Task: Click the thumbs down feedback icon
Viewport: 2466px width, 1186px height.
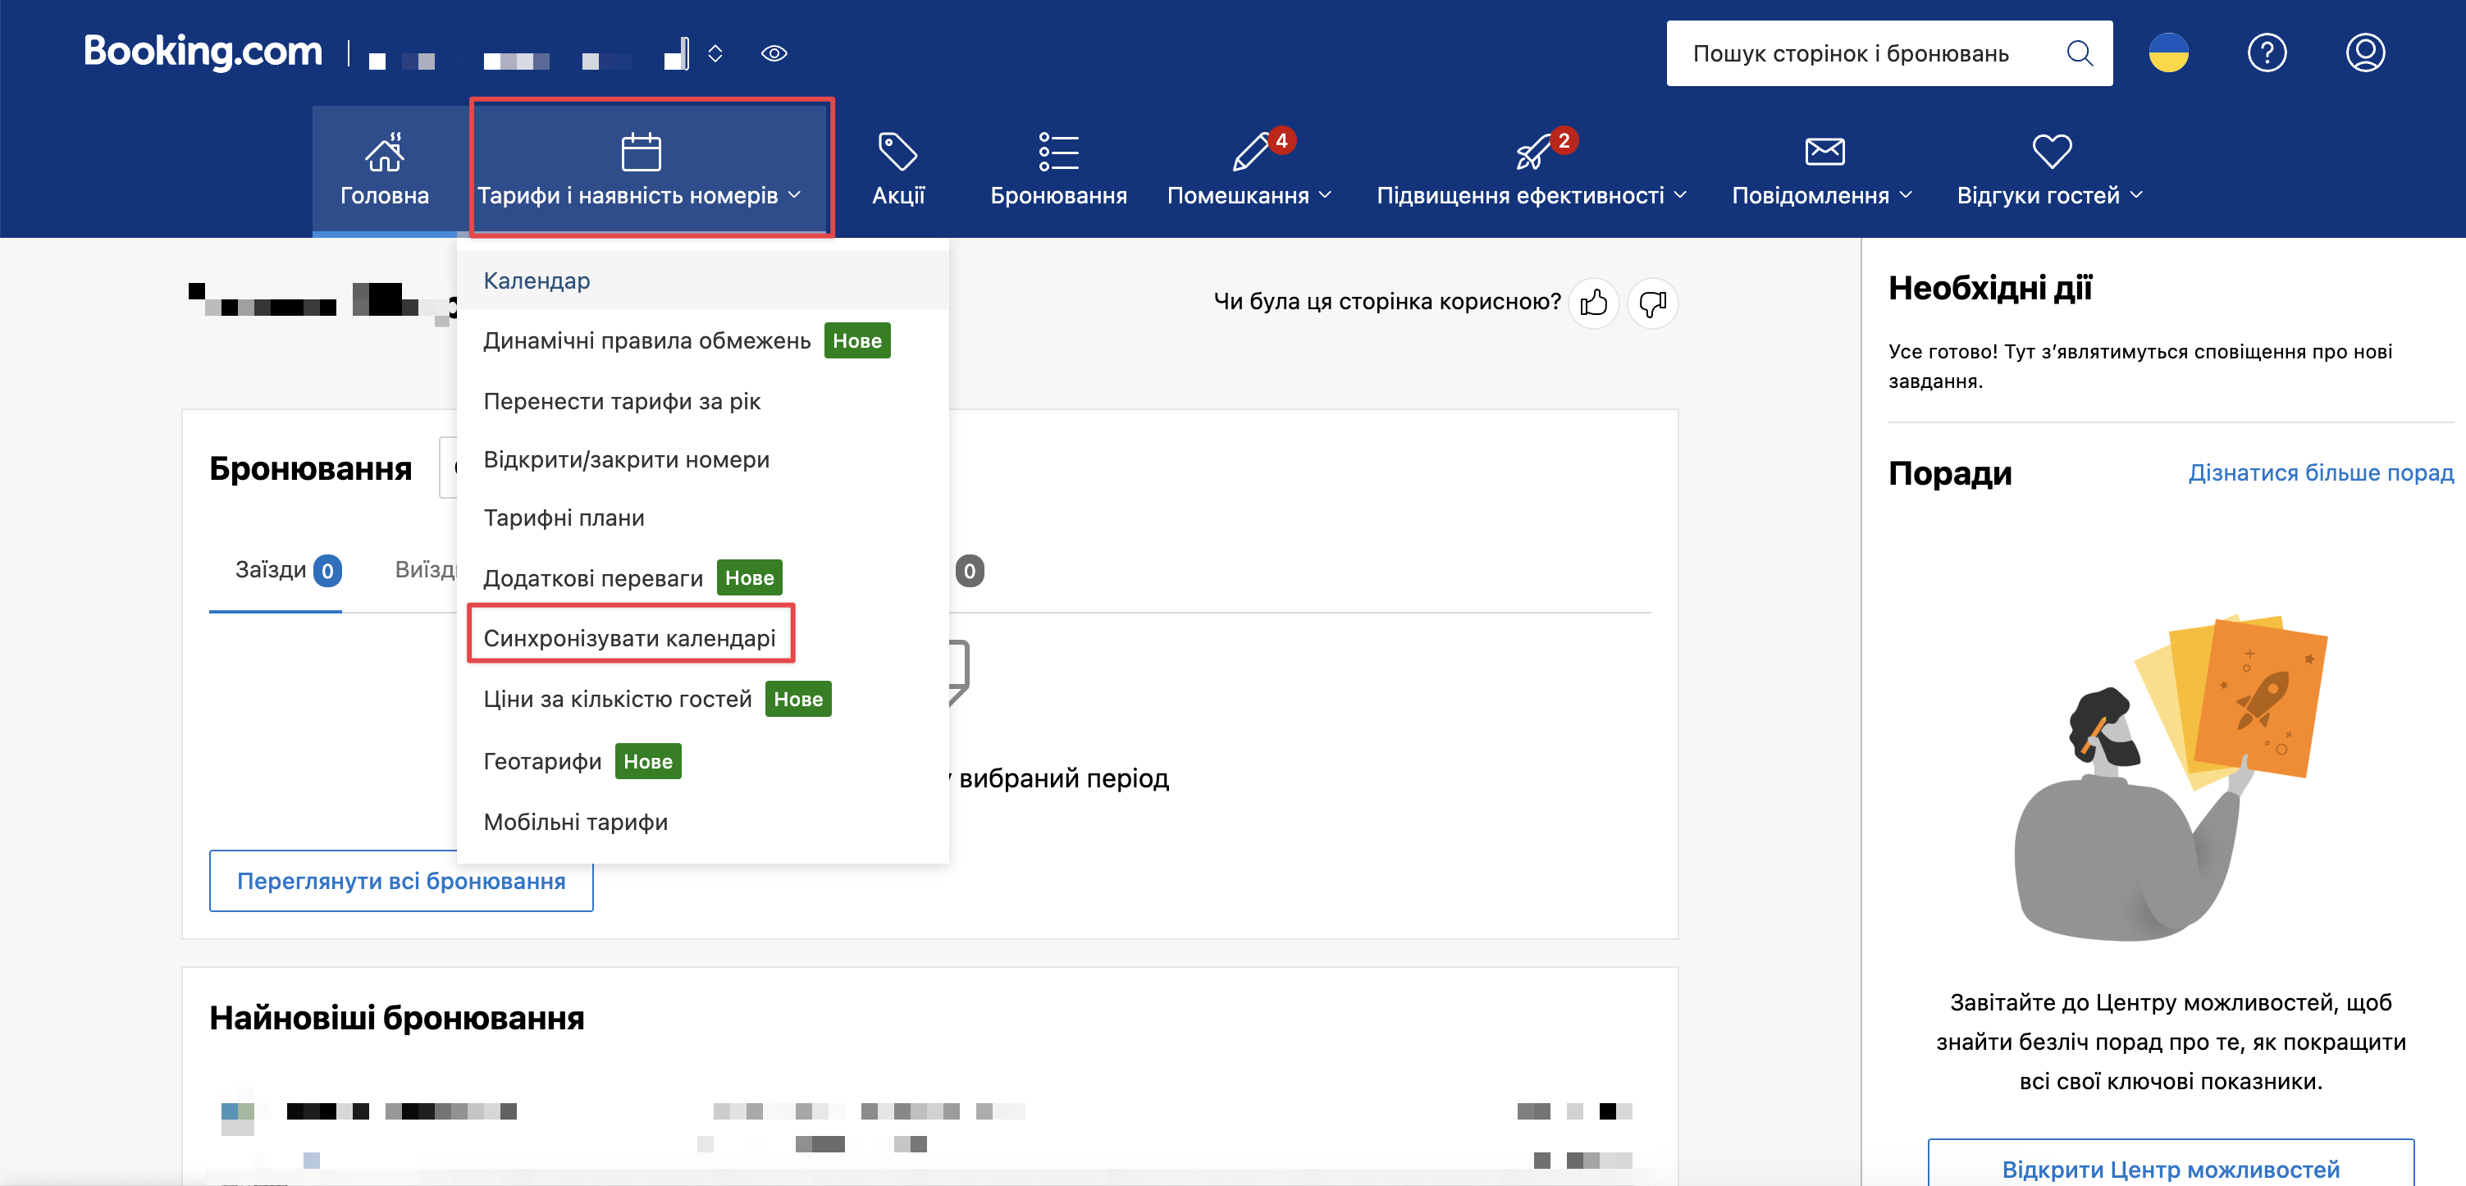Action: [x=1652, y=303]
